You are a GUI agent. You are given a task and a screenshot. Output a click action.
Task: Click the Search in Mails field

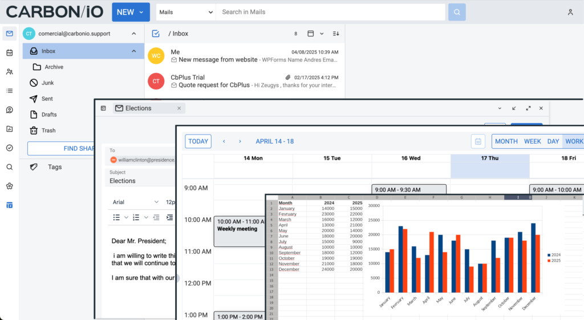[331, 12]
